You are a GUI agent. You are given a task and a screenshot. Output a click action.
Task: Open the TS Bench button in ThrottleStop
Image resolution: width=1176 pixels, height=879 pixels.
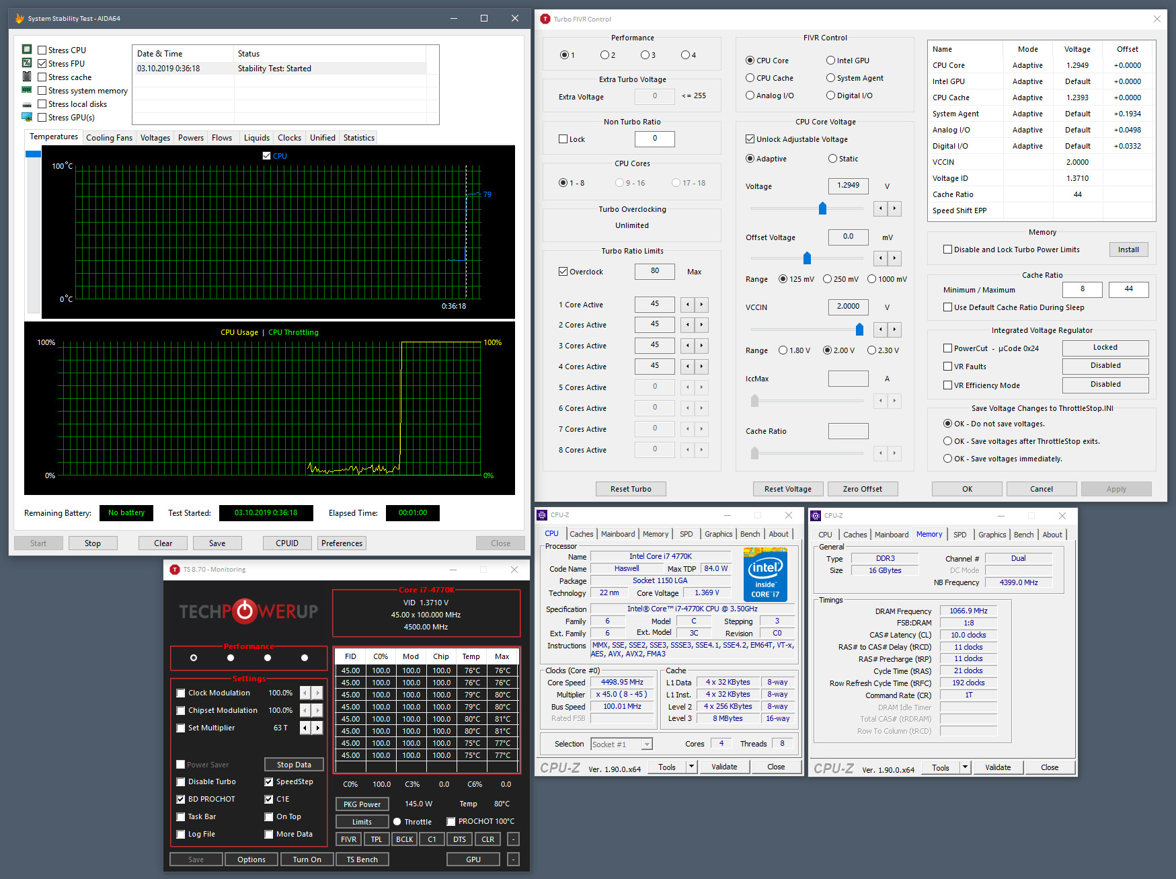click(x=362, y=859)
